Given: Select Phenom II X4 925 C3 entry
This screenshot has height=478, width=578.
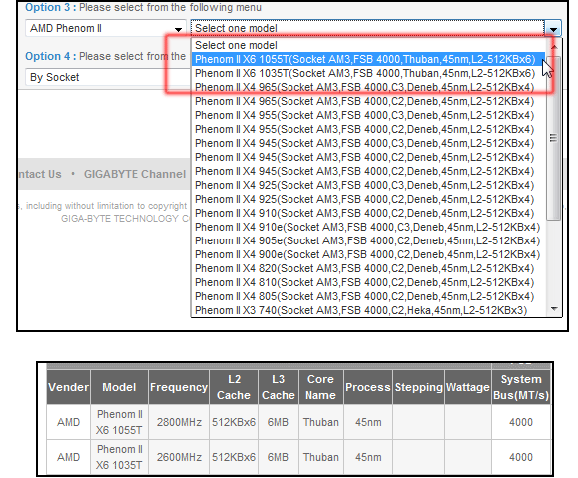Looking at the screenshot, I should [x=368, y=185].
